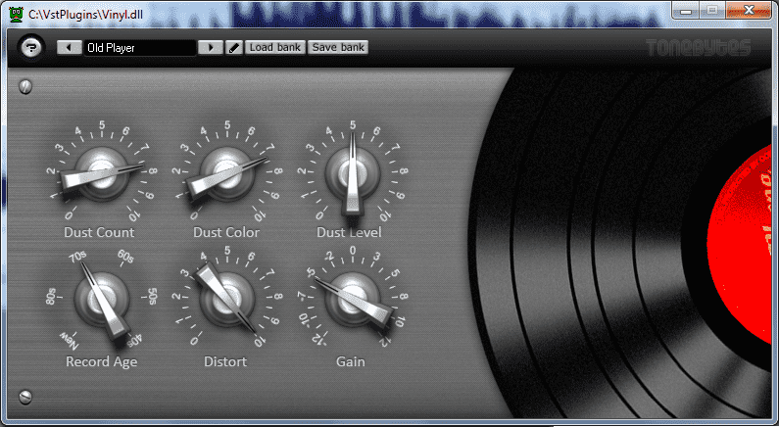
Task: Close the Vinyl.dll window
Action: click(750, 10)
